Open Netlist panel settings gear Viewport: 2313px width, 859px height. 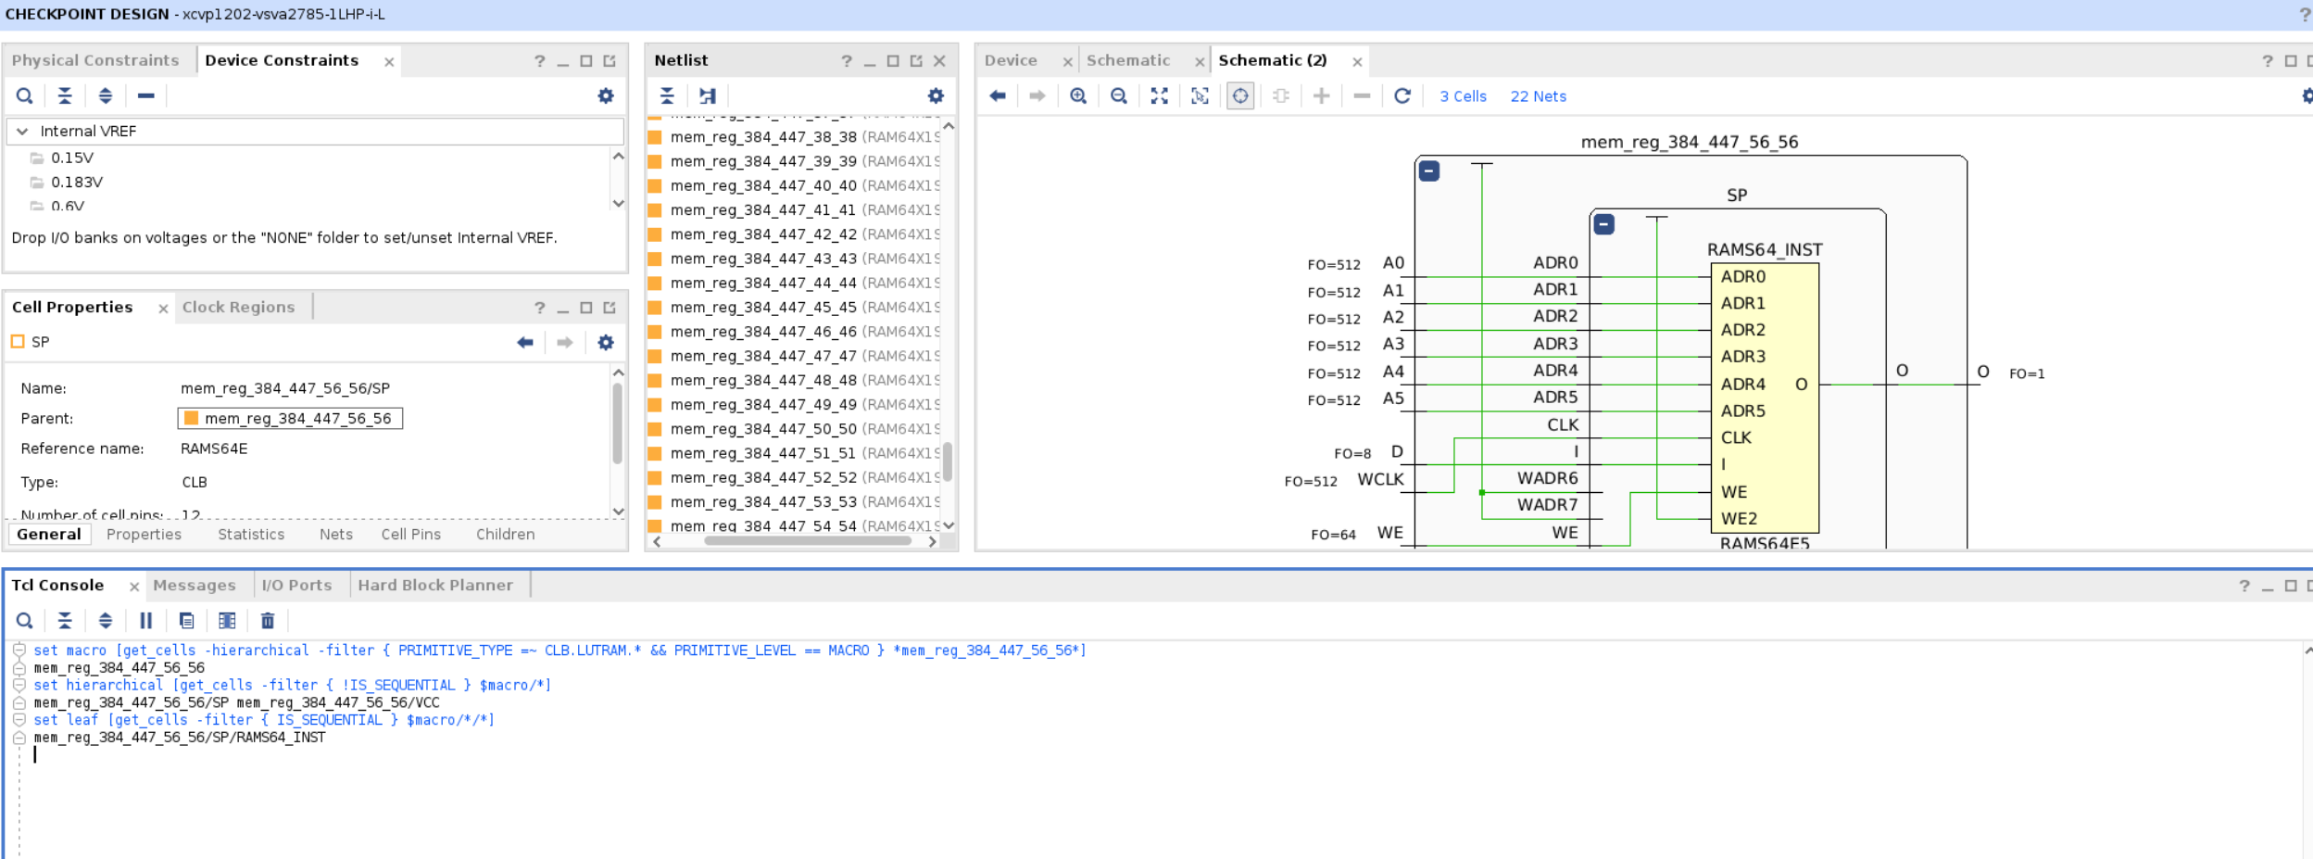936,96
